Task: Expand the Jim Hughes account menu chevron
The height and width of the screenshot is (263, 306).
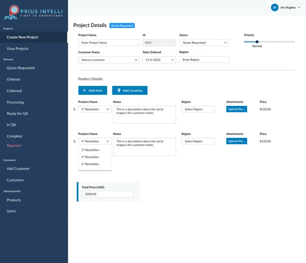Action: pyautogui.click(x=299, y=7)
